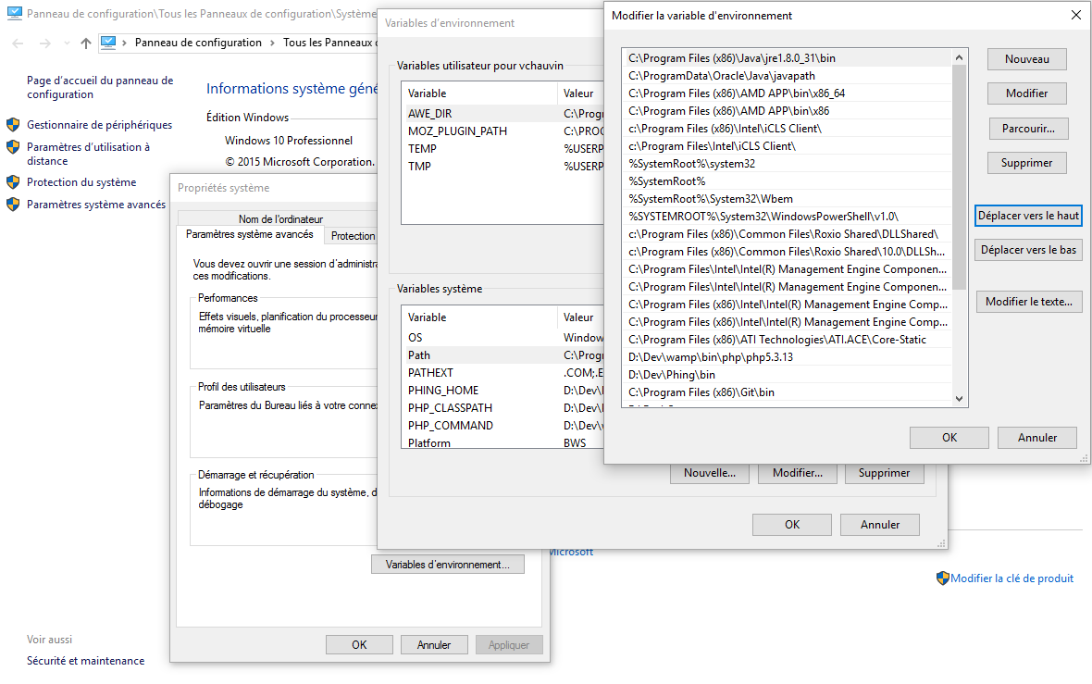
Task: Click Supprimer under Variables système
Action: [885, 473]
